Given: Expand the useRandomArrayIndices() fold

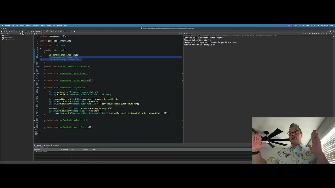Looking at the screenshot, I should (39, 120).
